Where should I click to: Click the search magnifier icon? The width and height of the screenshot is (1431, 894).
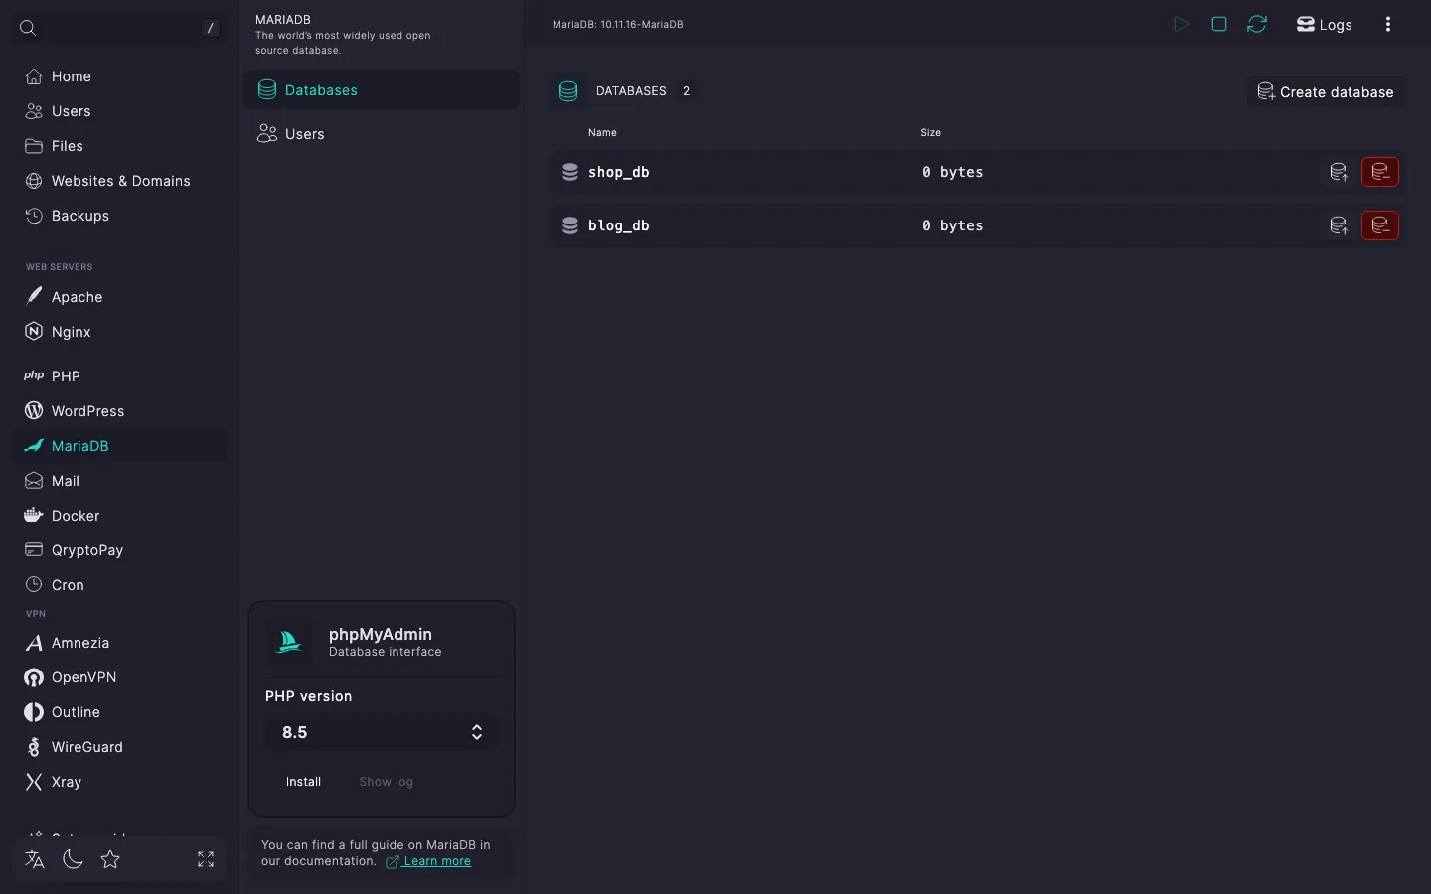(28, 28)
